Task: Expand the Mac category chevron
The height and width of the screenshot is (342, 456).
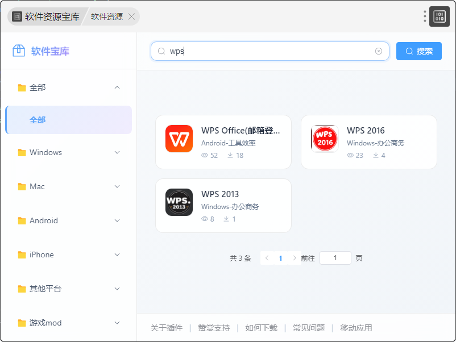Action: (x=117, y=186)
